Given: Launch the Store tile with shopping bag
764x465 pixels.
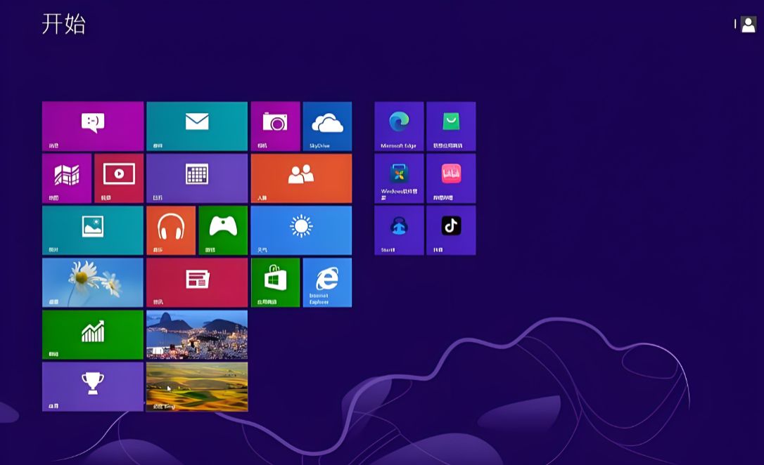Looking at the screenshot, I should 275,282.
